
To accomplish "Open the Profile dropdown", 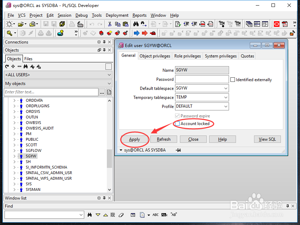I will (x=226, y=106).
